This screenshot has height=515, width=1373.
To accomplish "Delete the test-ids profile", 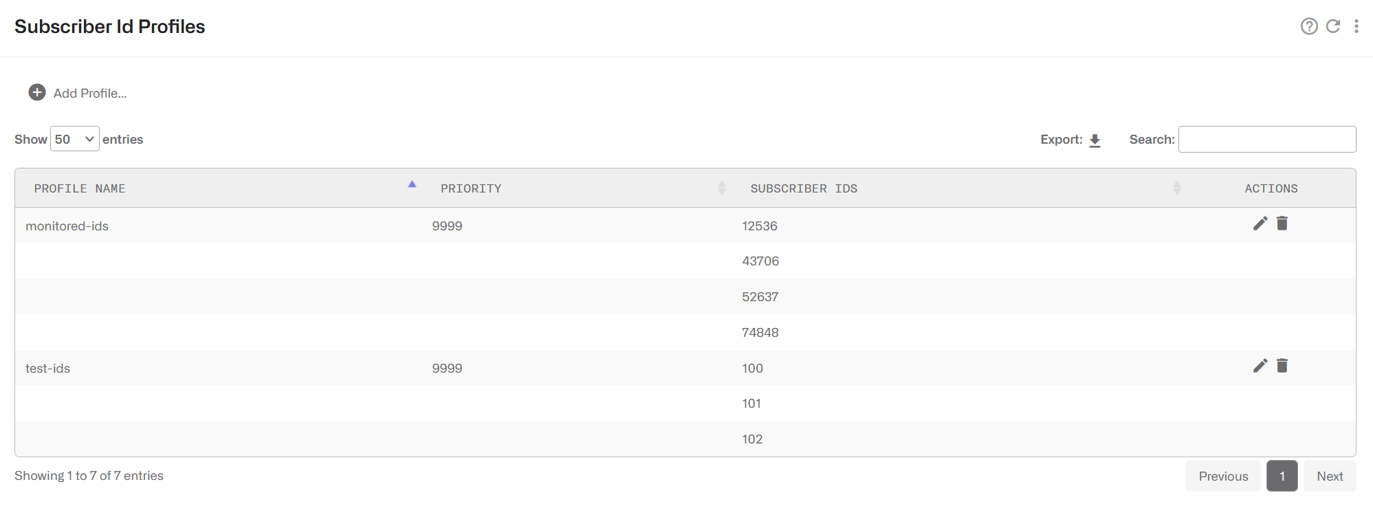I will pyautogui.click(x=1282, y=366).
